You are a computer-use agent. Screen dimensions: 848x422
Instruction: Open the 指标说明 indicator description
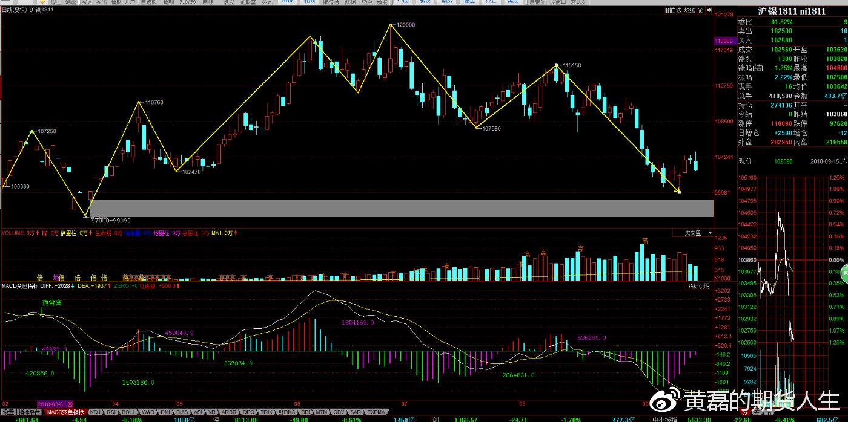(x=698, y=285)
